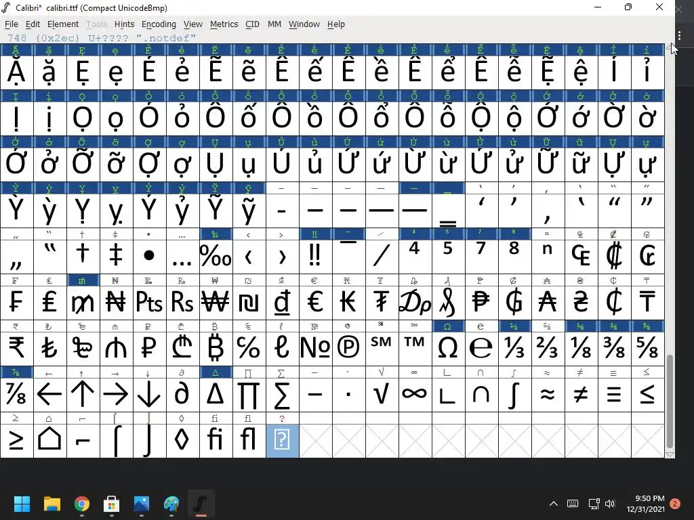This screenshot has height=520, width=694.
Task: Open the Element menu
Action: click(x=63, y=24)
